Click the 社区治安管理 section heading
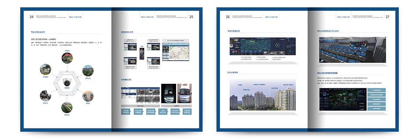Image resolution: width=419 pixels, height=139 pixels. pyautogui.click(x=232, y=72)
